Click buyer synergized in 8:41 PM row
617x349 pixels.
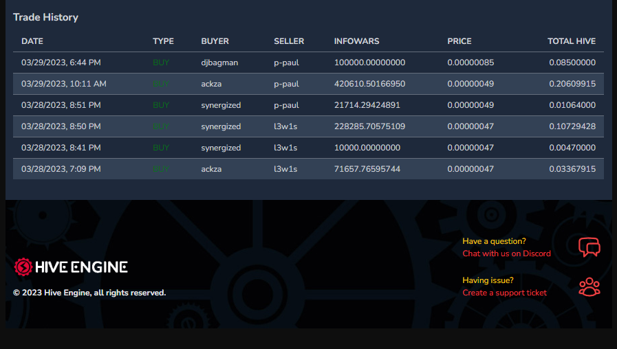221,148
